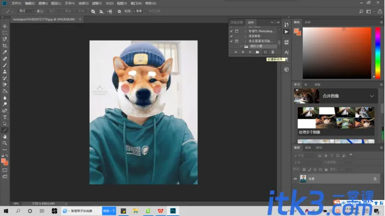385x216 pixels.
Task: Open the 滤镜 menu
Action: click(x=97, y=3)
